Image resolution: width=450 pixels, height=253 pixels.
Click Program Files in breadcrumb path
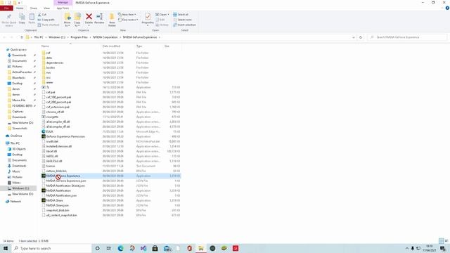[x=79, y=37]
